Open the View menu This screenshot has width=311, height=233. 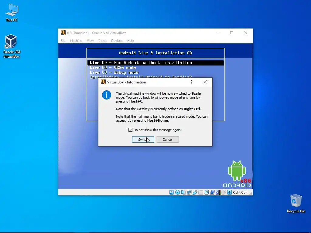coord(90,41)
